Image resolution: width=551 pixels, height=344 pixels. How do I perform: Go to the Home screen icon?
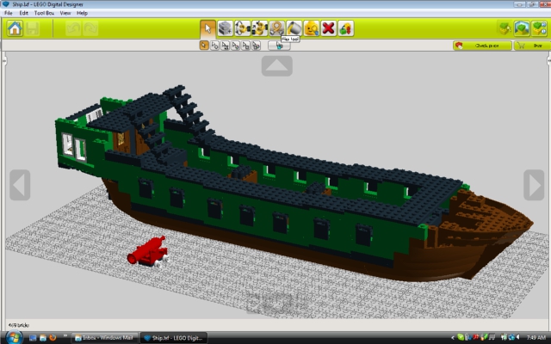pyautogui.click(x=15, y=28)
